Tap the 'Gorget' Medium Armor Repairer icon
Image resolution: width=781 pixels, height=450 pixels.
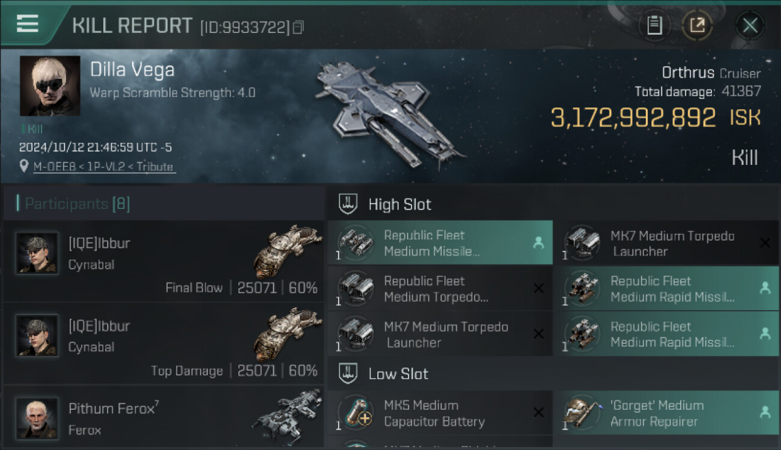pos(581,413)
